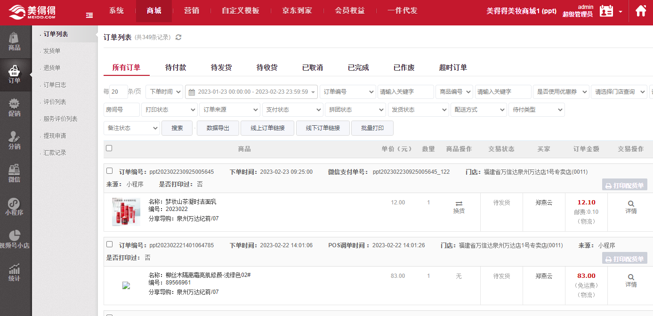This screenshot has height=316, width=653.
Task: Click the 房间号 (room number) input field
Action: click(x=121, y=110)
